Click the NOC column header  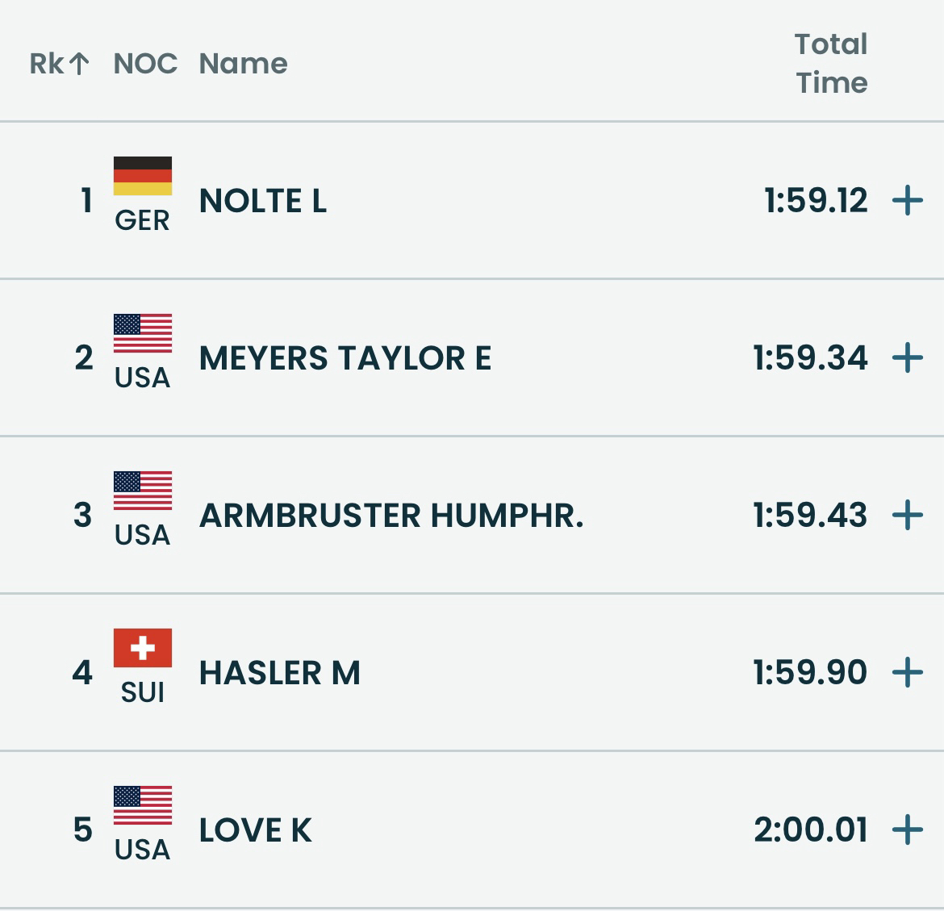point(145,64)
